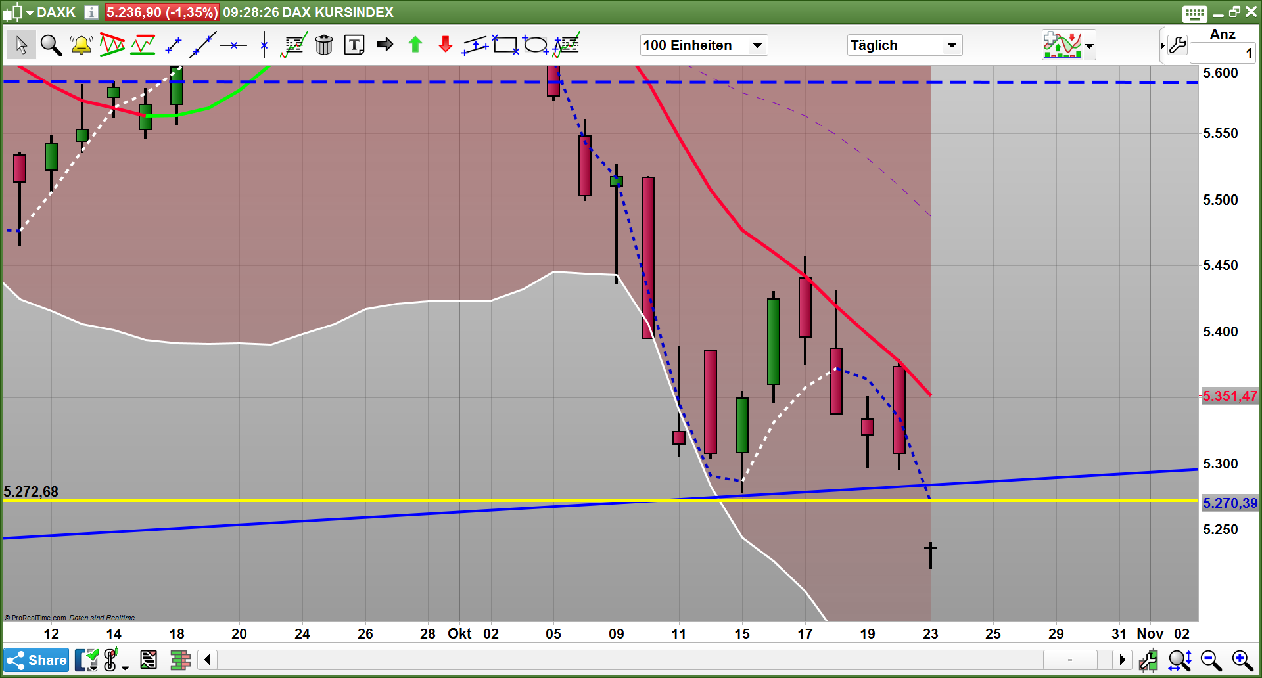Select the vertical line tool
1262x678 pixels.
(x=264, y=45)
